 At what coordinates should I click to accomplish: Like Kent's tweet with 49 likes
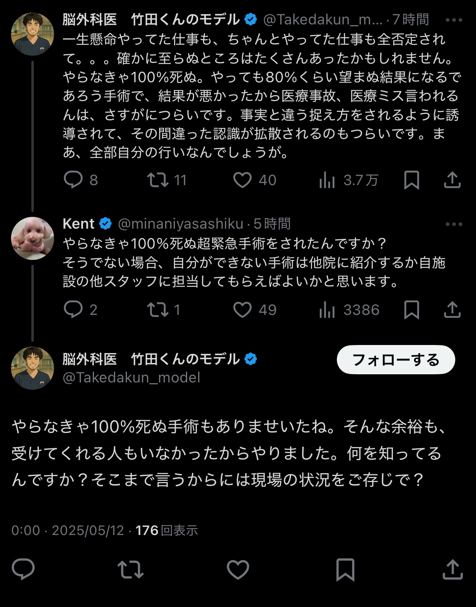[x=242, y=310]
